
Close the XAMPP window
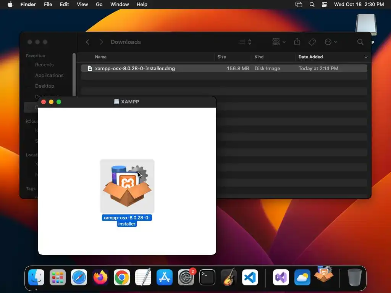click(44, 102)
